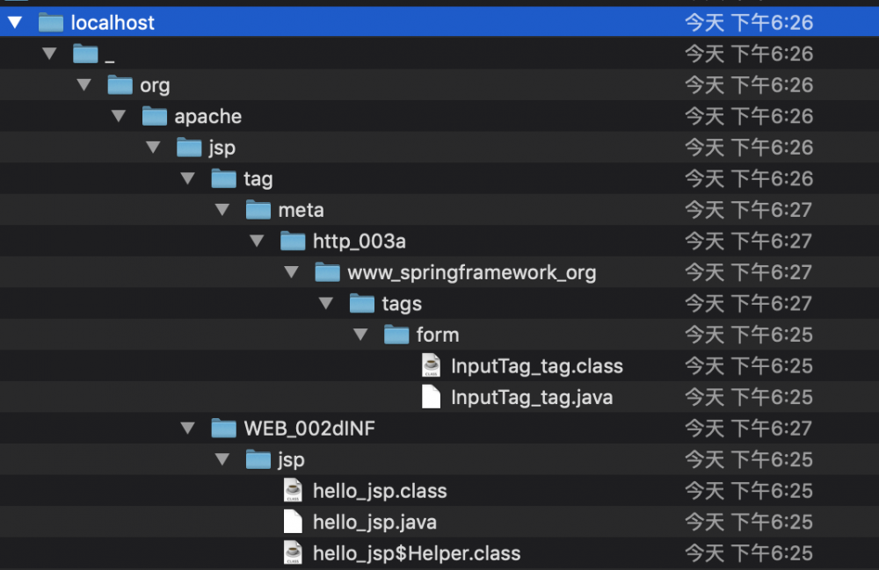Select the hello_jsp.class file

tap(380, 490)
